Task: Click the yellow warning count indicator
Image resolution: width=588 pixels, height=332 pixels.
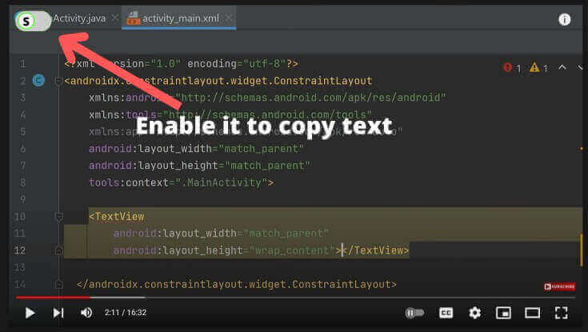Action: tap(538, 68)
